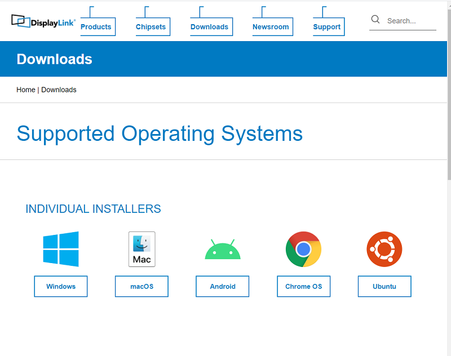Image resolution: width=451 pixels, height=356 pixels.
Task: Click the DisplayLink logo
Action: pyautogui.click(x=43, y=21)
